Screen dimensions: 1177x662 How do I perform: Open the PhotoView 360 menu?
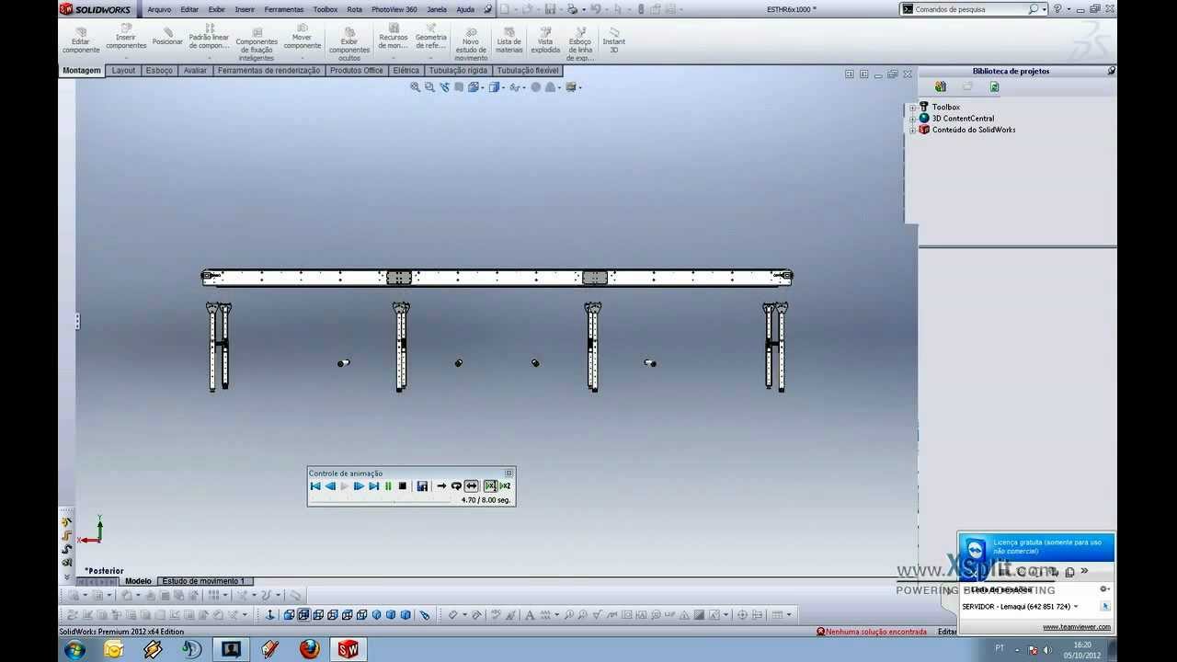[394, 9]
